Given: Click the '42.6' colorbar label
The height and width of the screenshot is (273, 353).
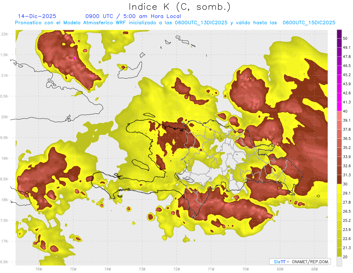Looking at the screenshot, I should click(347, 93).
